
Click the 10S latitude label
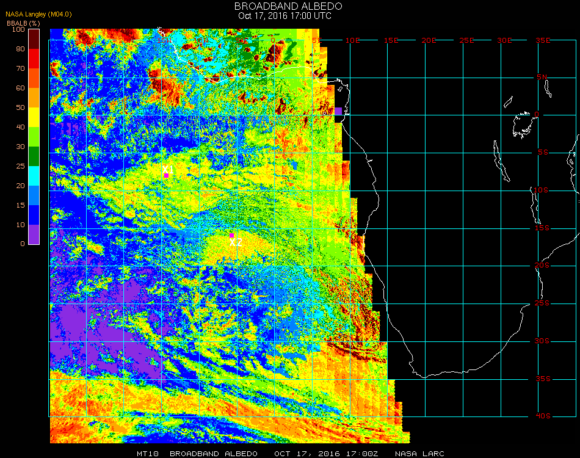541,190
